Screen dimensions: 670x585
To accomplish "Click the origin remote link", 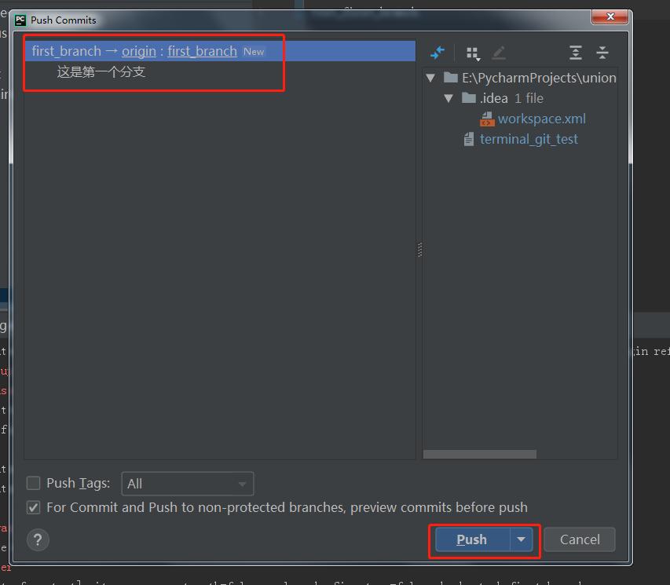I will pyautogui.click(x=139, y=51).
